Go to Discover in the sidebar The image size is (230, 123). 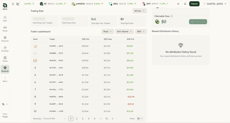[5, 39]
